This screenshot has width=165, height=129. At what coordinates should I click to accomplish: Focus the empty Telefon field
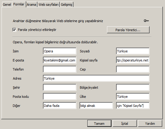60,69
